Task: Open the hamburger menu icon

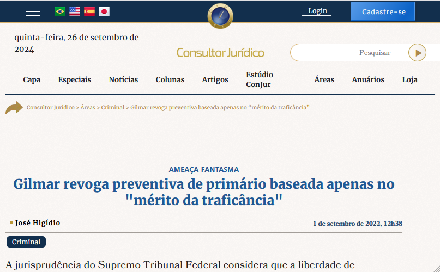Action: (33, 11)
